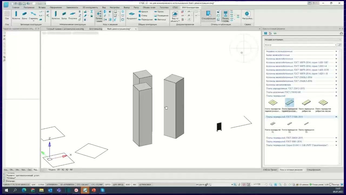Click the Оси grid axes tool
Screen dimensions: 346x195
click(7, 15)
